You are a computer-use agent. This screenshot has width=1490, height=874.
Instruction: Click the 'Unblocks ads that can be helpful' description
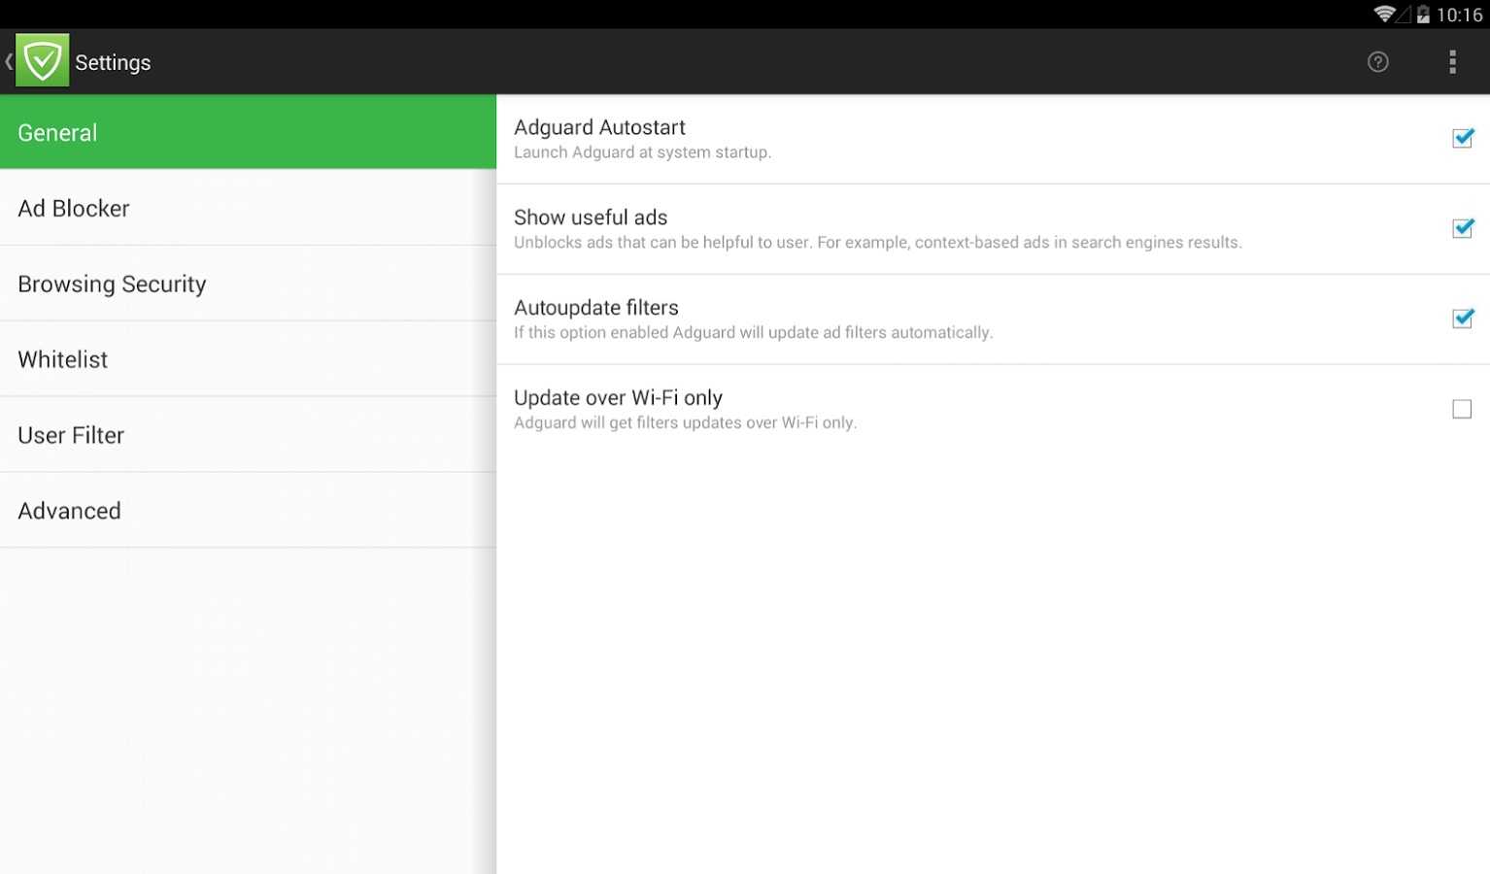point(877,243)
